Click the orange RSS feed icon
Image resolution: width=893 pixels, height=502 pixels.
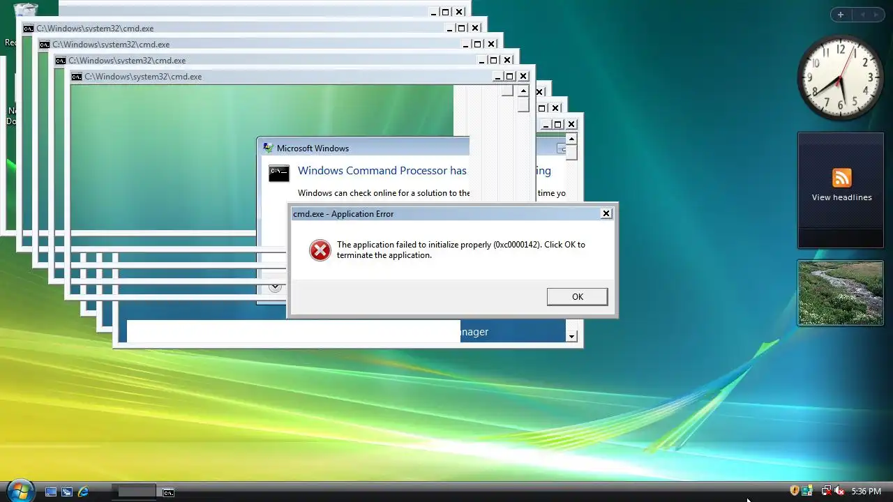(x=841, y=177)
